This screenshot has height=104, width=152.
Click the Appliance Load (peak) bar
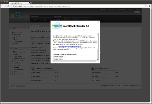[40, 78]
